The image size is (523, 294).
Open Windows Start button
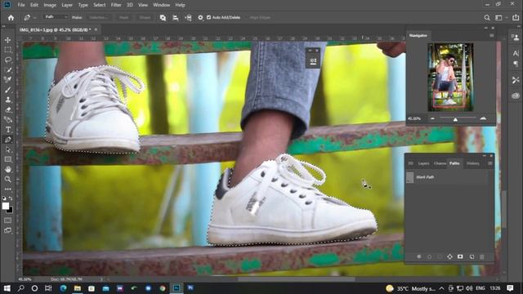tap(7, 288)
